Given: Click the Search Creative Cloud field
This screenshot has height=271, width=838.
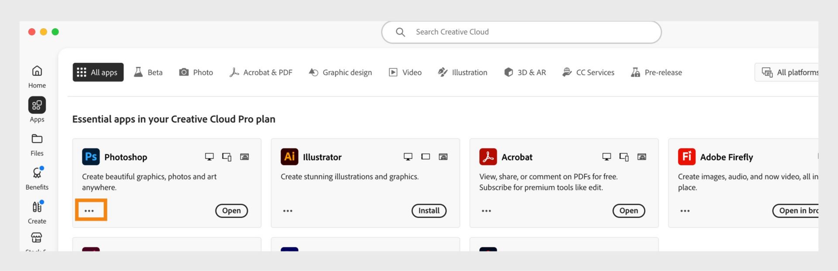Looking at the screenshot, I should pos(522,32).
